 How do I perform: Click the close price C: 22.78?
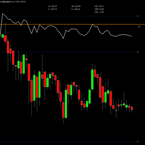pyautogui.click(x=52, y=9)
